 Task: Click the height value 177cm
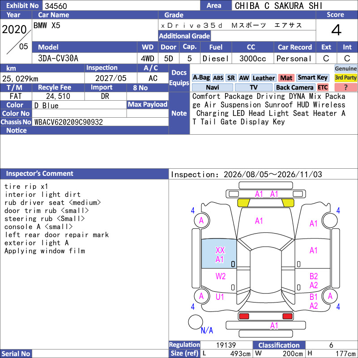(345, 354)
